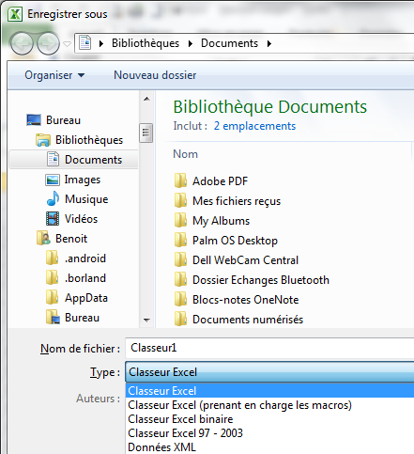The width and height of the screenshot is (414, 454).
Task: Open the 2 emplacements link
Action: coord(254,126)
